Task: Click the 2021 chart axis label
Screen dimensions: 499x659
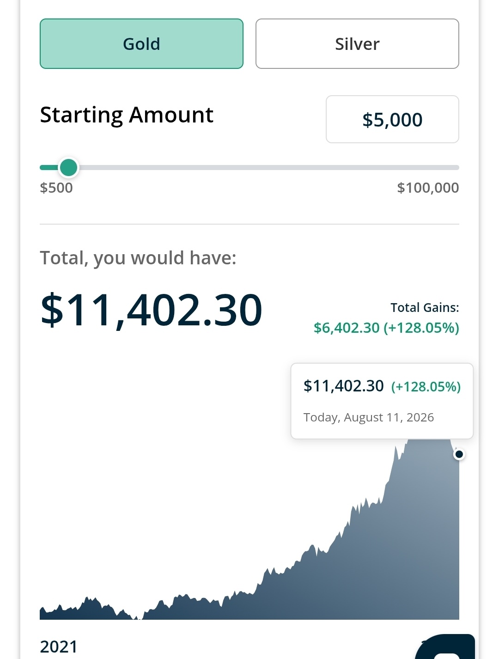Action: pos(59,647)
